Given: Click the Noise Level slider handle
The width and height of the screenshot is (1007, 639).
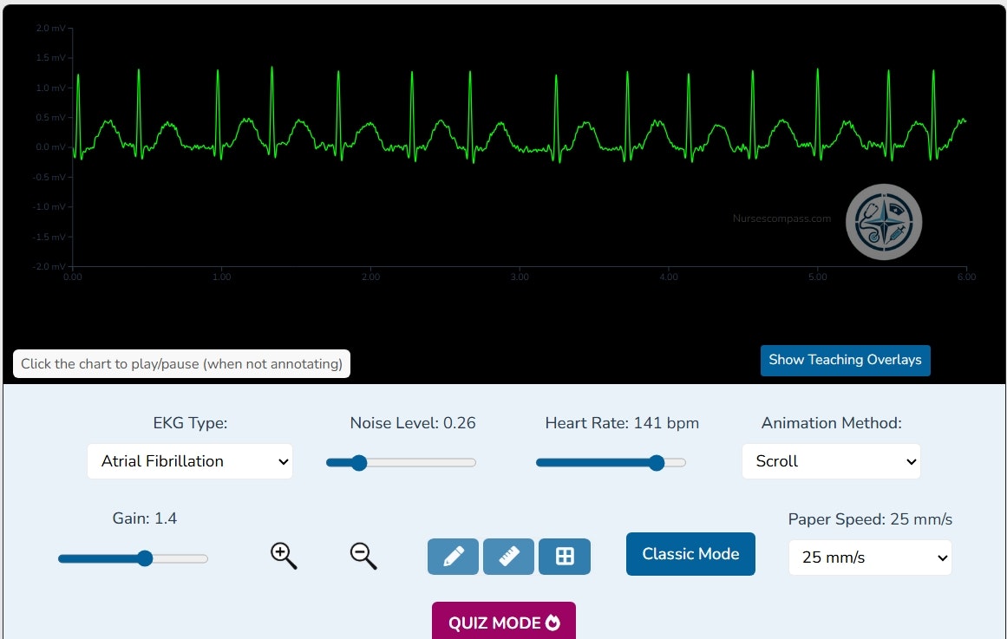Looking at the screenshot, I should [358, 462].
